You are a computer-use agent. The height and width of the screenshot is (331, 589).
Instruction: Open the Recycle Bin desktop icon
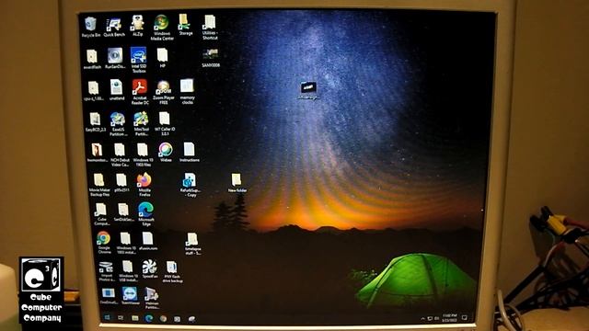coord(90,27)
